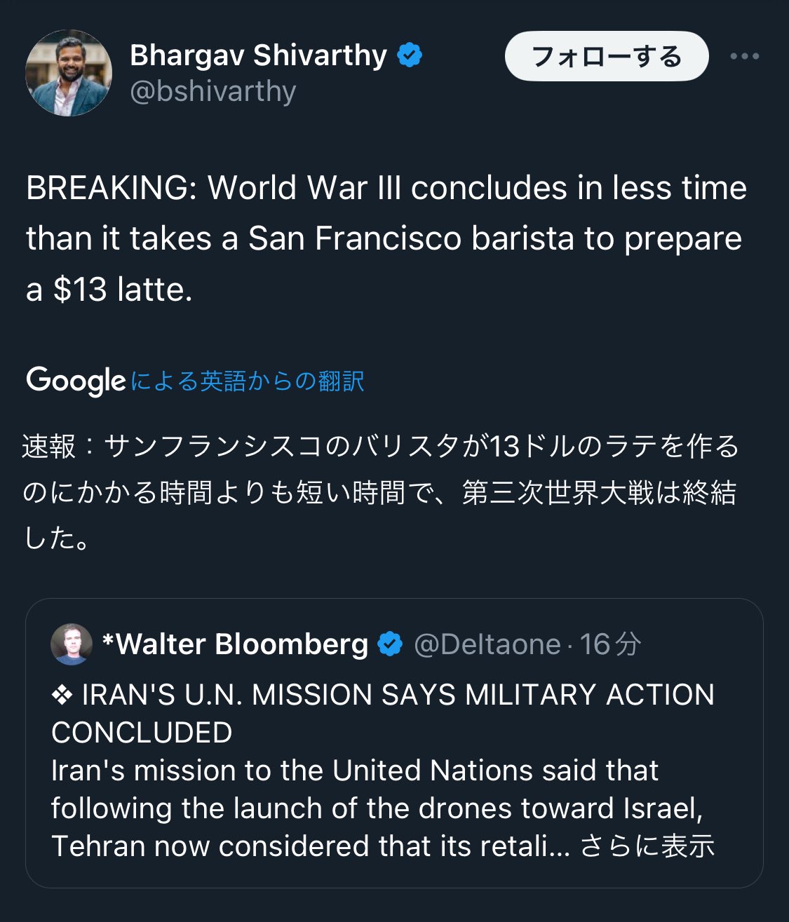Screen dimensions: 789x922
Task: Click the Google logo above the translation
Action: pos(76,381)
